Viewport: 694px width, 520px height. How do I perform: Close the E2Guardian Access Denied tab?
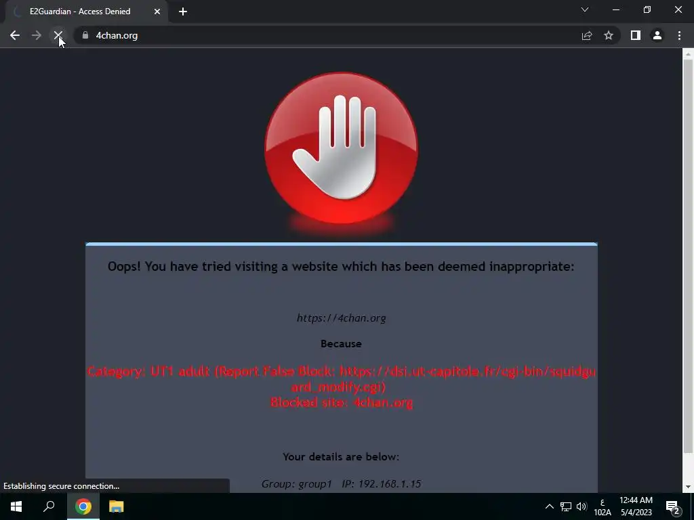(x=157, y=12)
